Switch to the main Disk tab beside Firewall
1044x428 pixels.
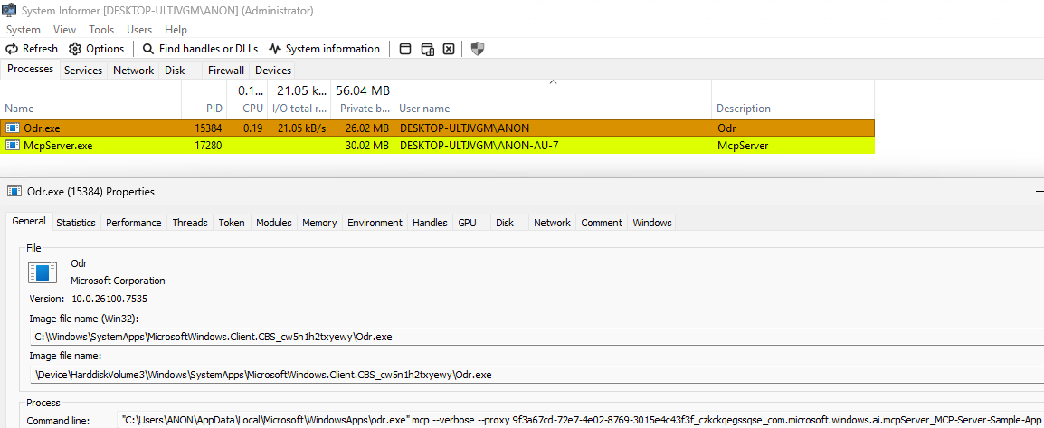click(x=175, y=71)
